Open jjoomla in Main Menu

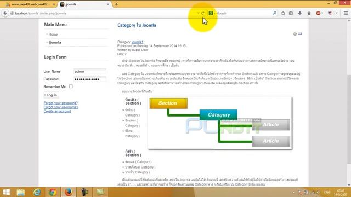point(55,43)
